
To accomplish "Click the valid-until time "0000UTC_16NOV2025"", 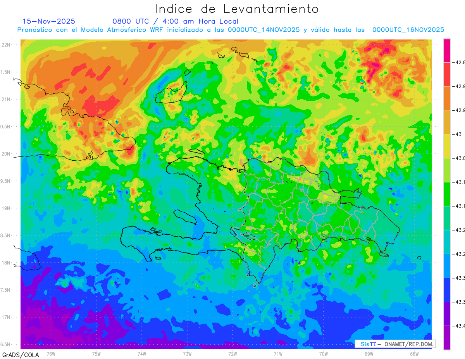I will tap(408, 30).
